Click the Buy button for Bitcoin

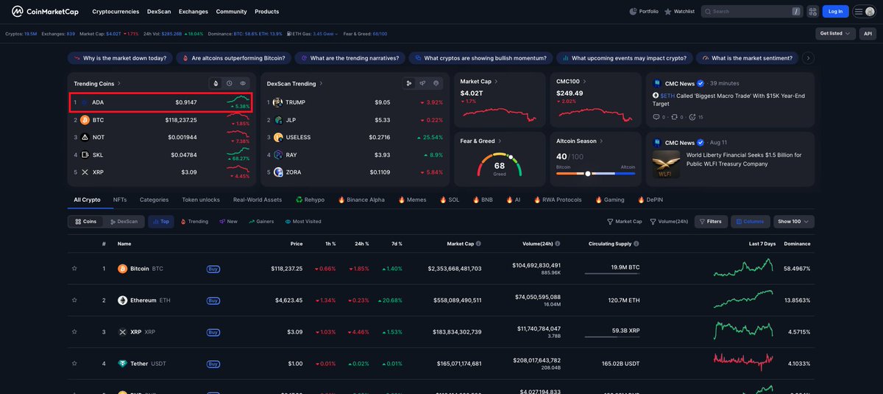[213, 269]
